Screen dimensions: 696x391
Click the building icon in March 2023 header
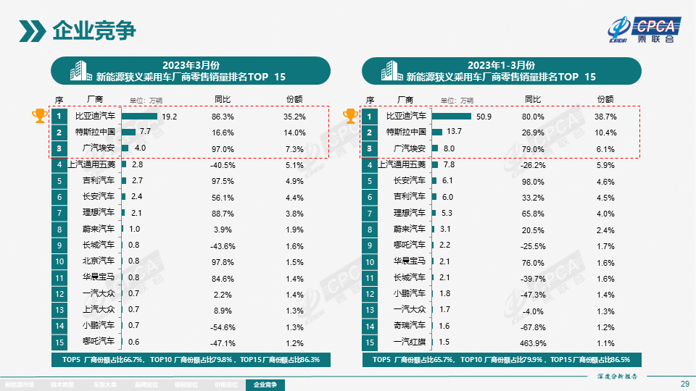point(80,71)
